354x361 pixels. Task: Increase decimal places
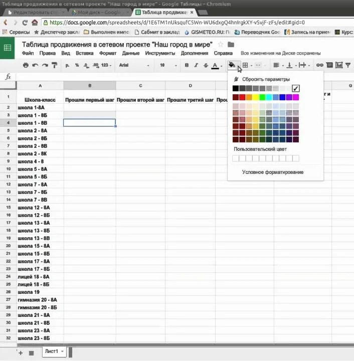96,65
